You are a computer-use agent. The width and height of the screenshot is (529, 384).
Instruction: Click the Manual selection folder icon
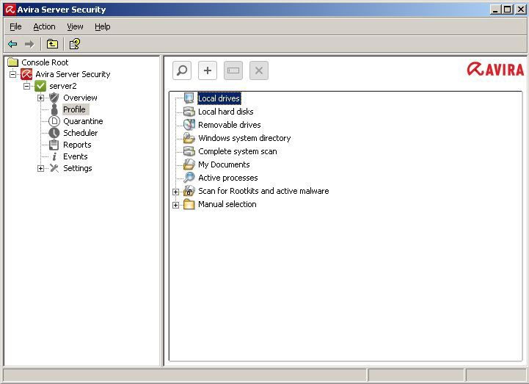(x=189, y=204)
